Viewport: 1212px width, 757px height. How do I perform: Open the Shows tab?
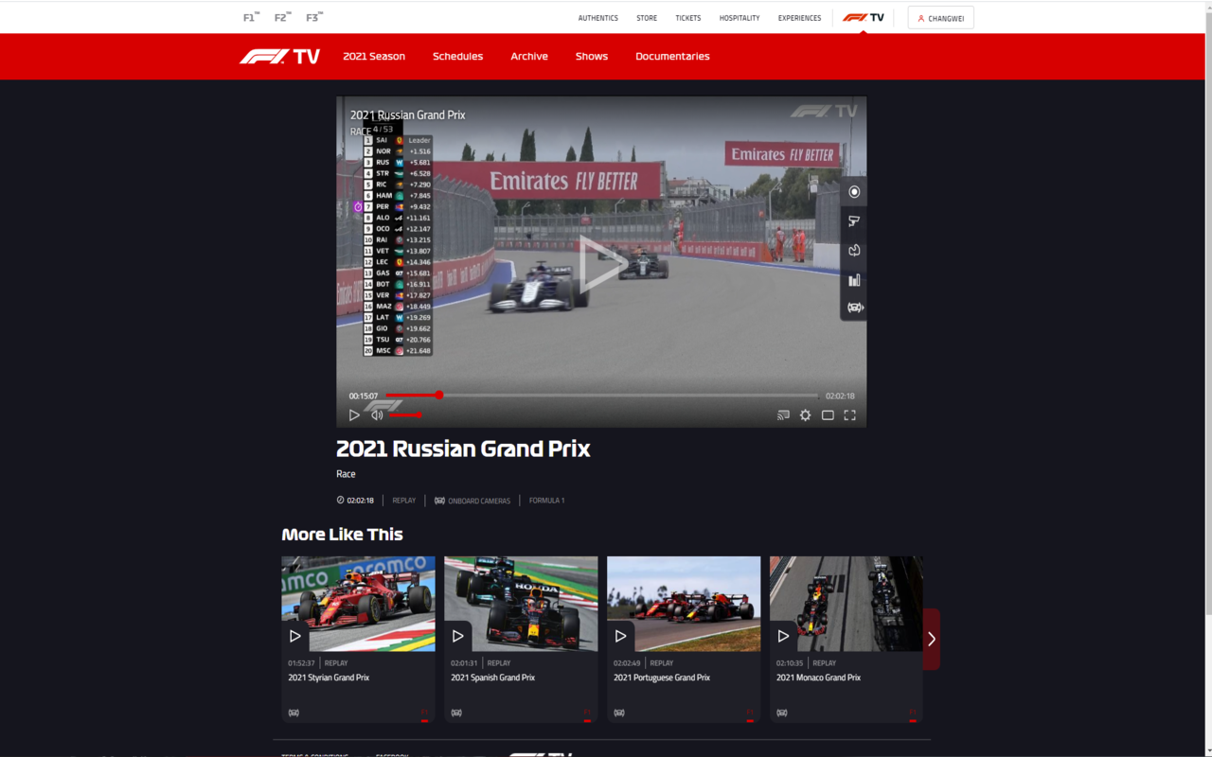(592, 57)
